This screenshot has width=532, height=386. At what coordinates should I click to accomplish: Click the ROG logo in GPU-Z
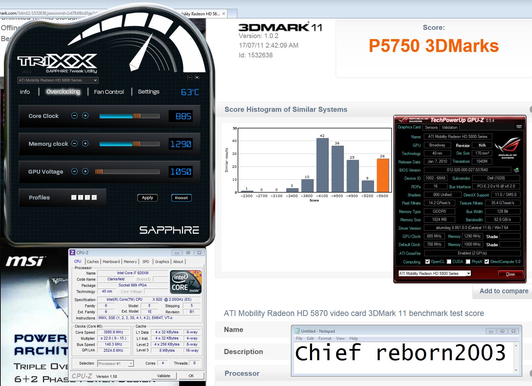(x=508, y=148)
